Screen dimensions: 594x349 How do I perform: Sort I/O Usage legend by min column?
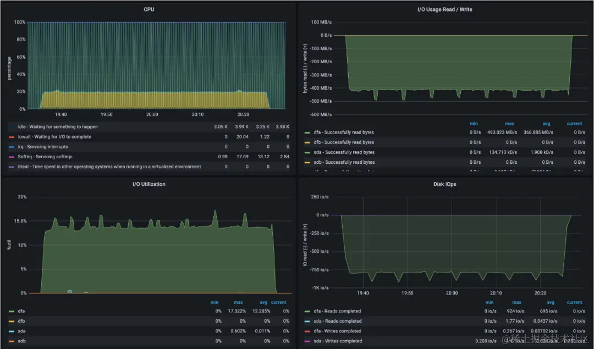(474, 124)
